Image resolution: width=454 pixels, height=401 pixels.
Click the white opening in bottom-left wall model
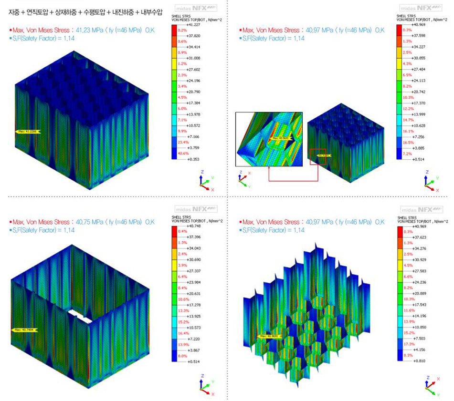78,315
